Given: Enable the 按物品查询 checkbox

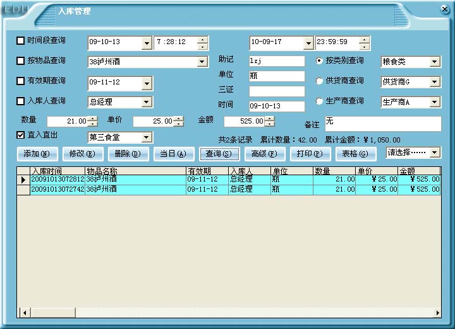Looking at the screenshot, I should pos(20,61).
